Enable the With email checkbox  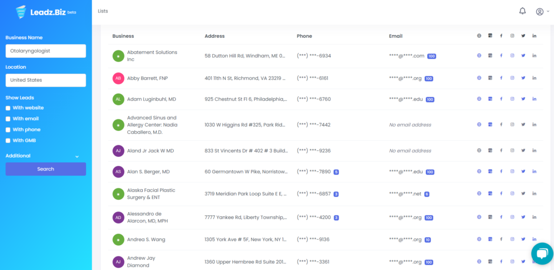[8, 119]
